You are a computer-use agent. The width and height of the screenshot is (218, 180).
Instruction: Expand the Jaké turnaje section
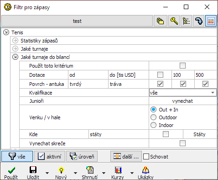[x=15, y=49]
